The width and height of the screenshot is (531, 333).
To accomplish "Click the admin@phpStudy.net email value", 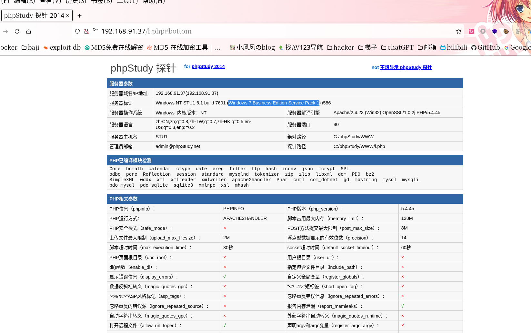I will pyautogui.click(x=178, y=146).
